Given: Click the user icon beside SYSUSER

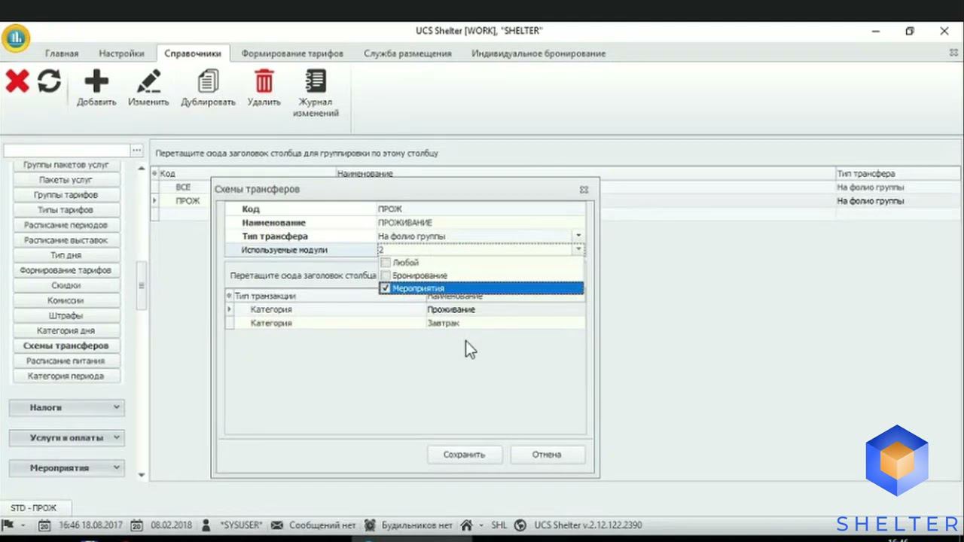Looking at the screenshot, I should point(206,525).
